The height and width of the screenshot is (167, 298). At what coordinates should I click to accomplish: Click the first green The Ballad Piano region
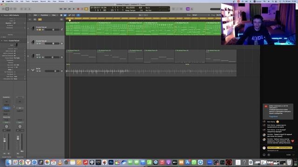(81, 28)
